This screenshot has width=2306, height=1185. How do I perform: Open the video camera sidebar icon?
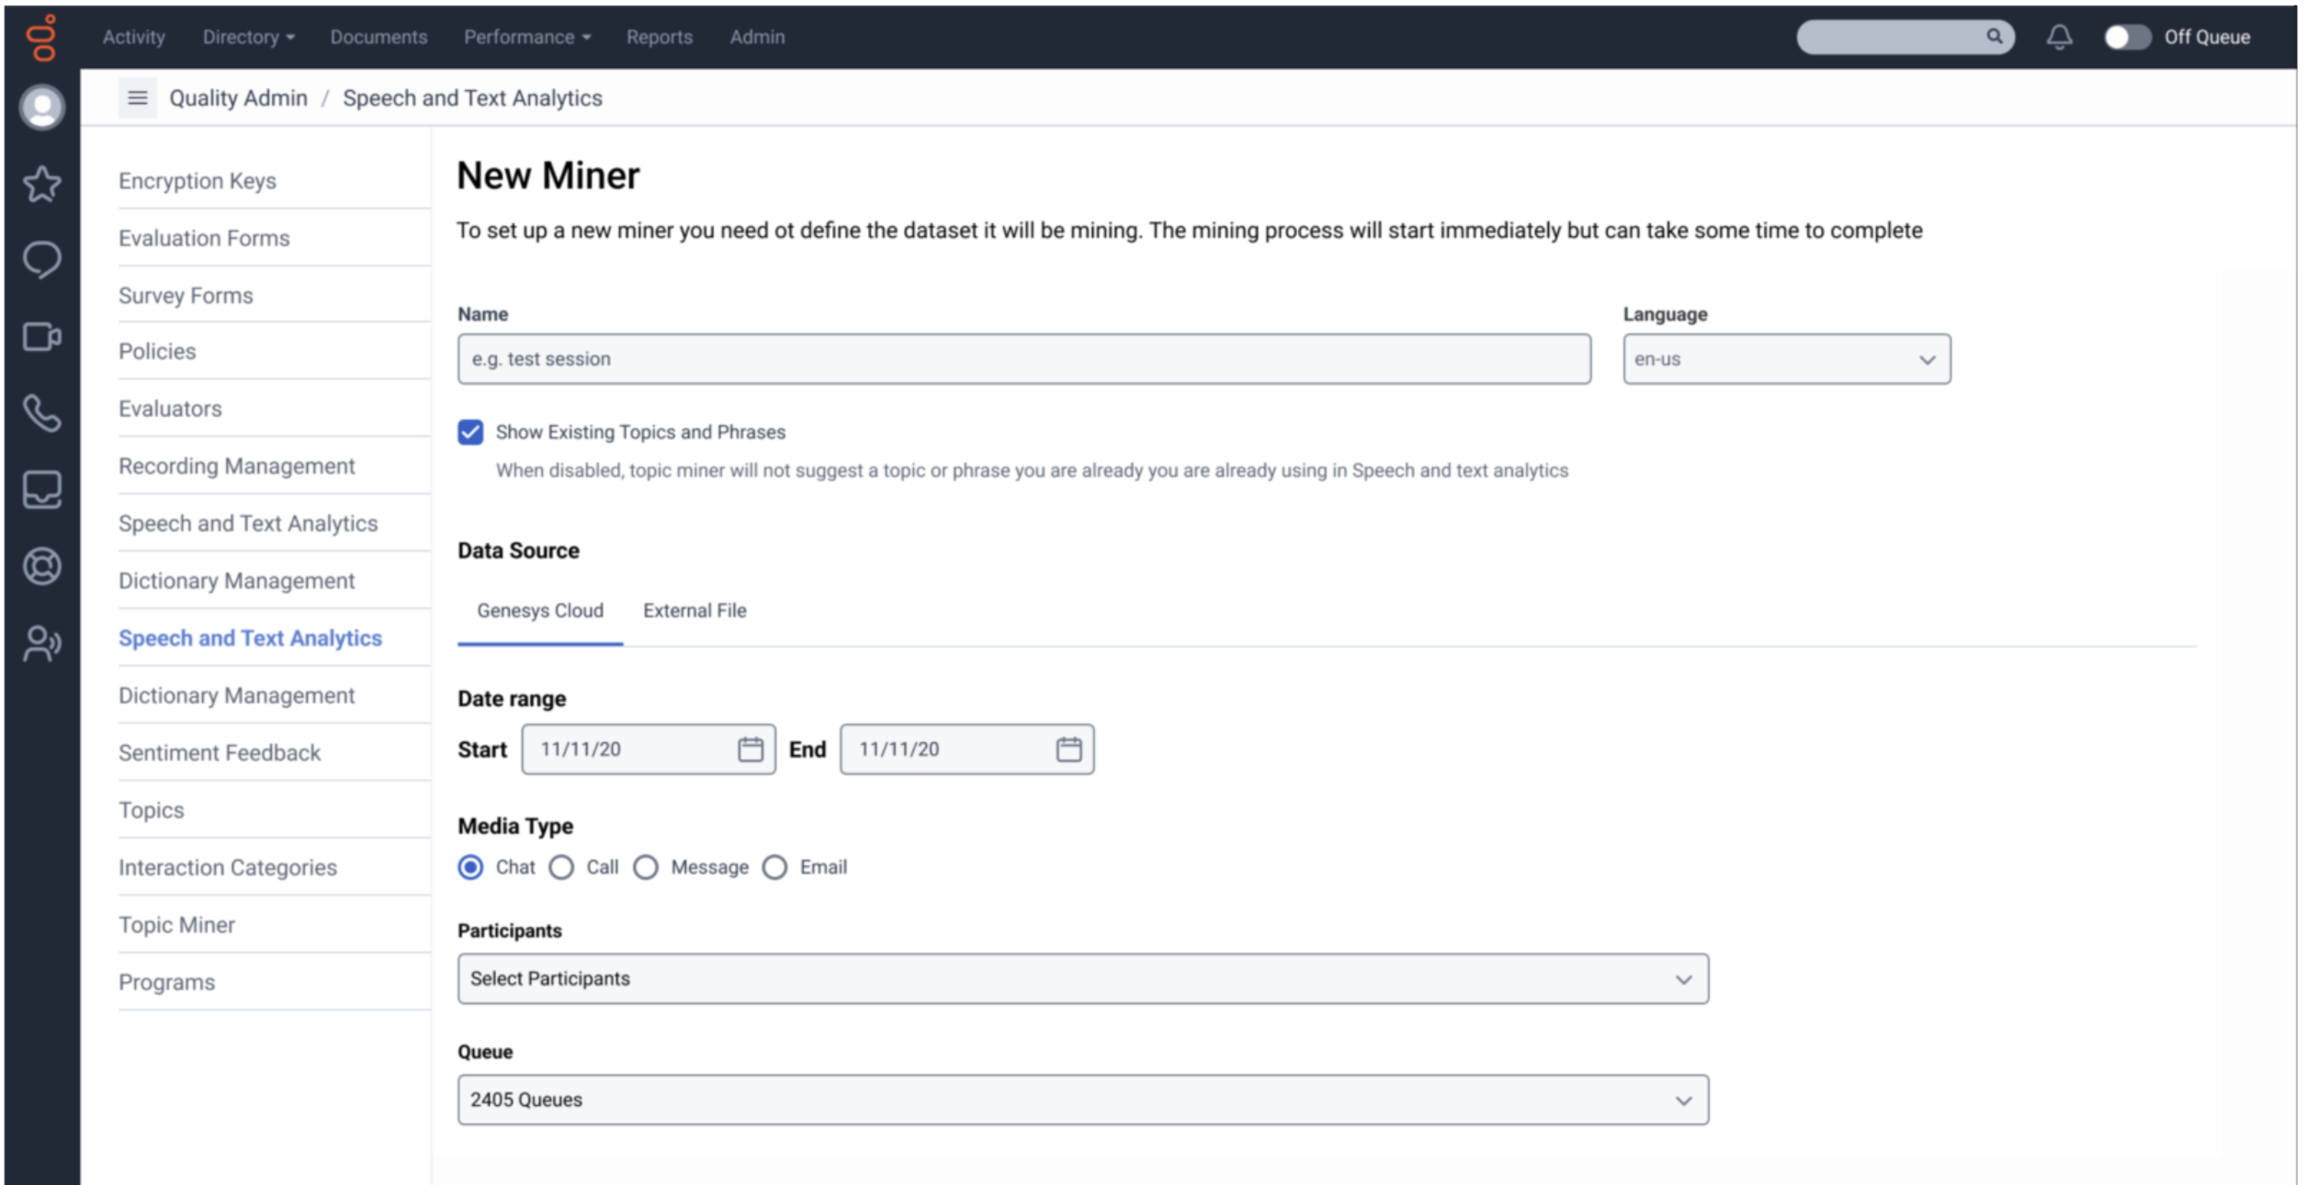coord(42,337)
